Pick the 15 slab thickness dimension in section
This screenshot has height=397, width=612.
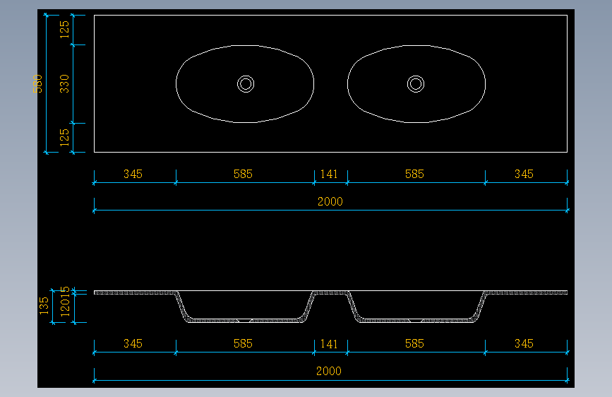(65, 293)
